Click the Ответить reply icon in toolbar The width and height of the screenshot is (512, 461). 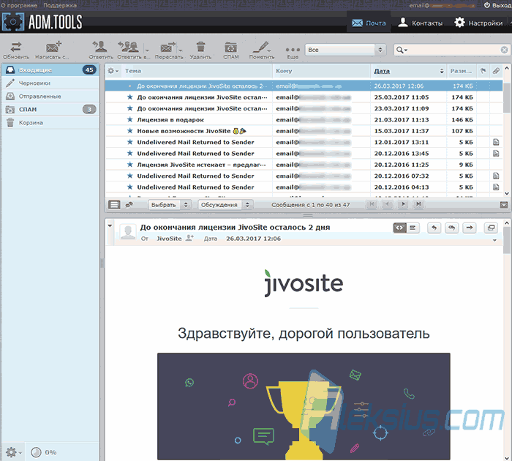point(100,47)
